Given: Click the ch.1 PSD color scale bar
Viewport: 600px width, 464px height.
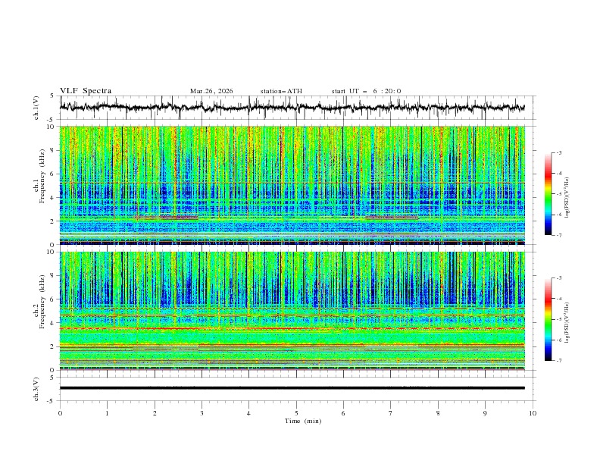Looking at the screenshot, I should point(548,194).
